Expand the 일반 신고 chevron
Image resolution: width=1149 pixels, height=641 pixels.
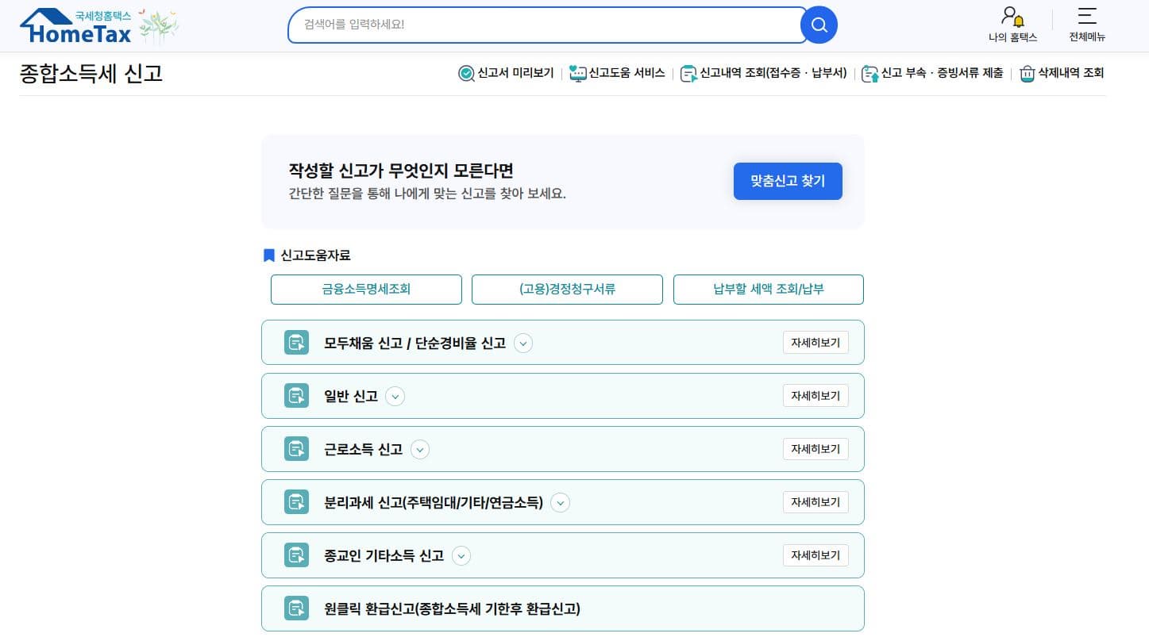[395, 397]
